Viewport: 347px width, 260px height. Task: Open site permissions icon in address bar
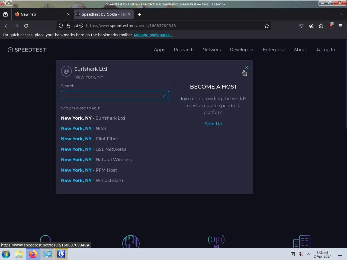(76, 26)
